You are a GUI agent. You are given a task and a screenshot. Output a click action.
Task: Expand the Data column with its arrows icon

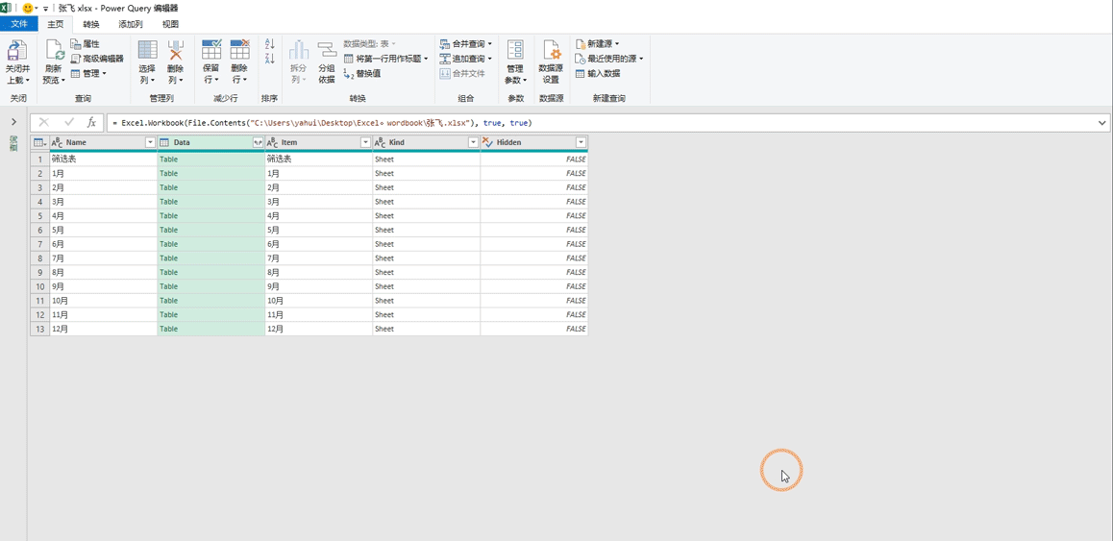(x=258, y=143)
